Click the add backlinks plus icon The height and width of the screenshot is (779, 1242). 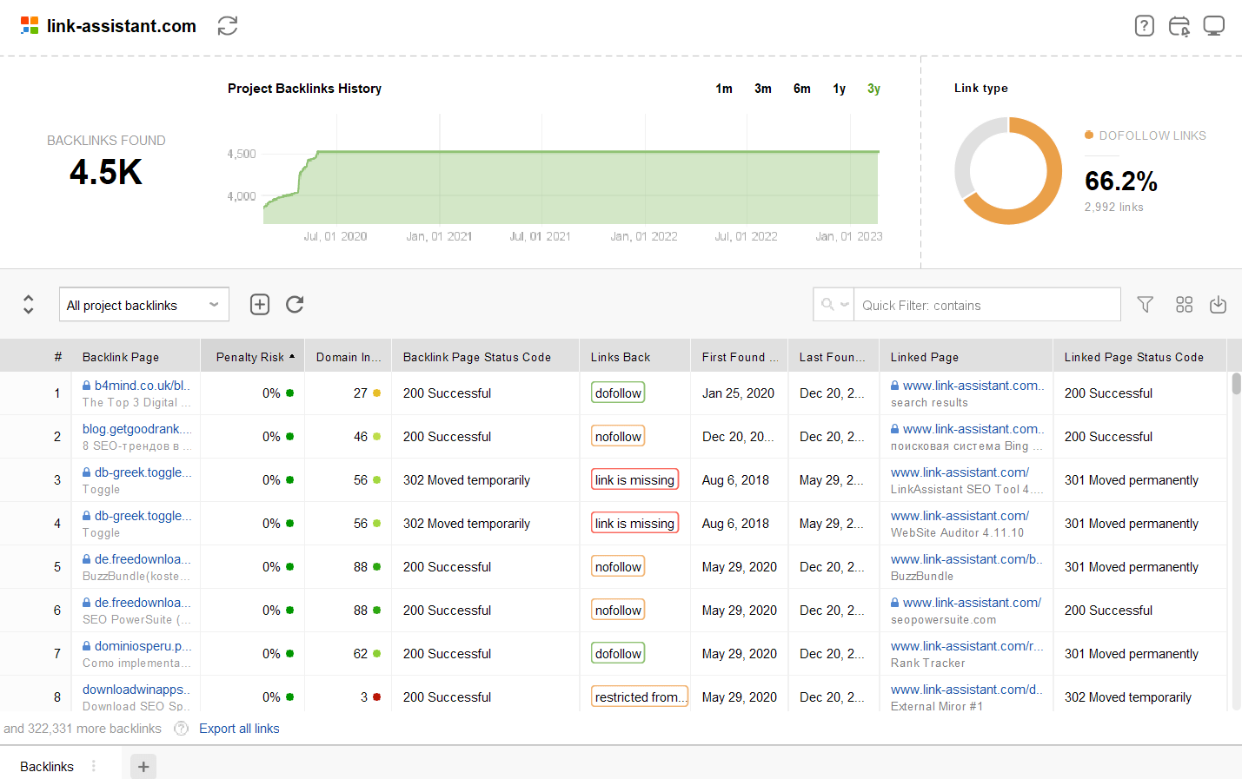[260, 304]
